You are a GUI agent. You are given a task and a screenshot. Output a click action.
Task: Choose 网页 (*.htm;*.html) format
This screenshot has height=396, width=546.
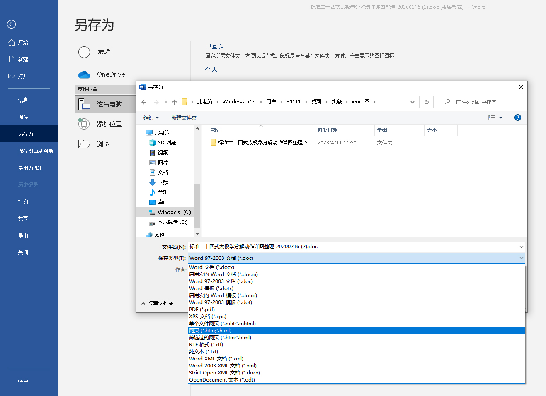[357, 331]
